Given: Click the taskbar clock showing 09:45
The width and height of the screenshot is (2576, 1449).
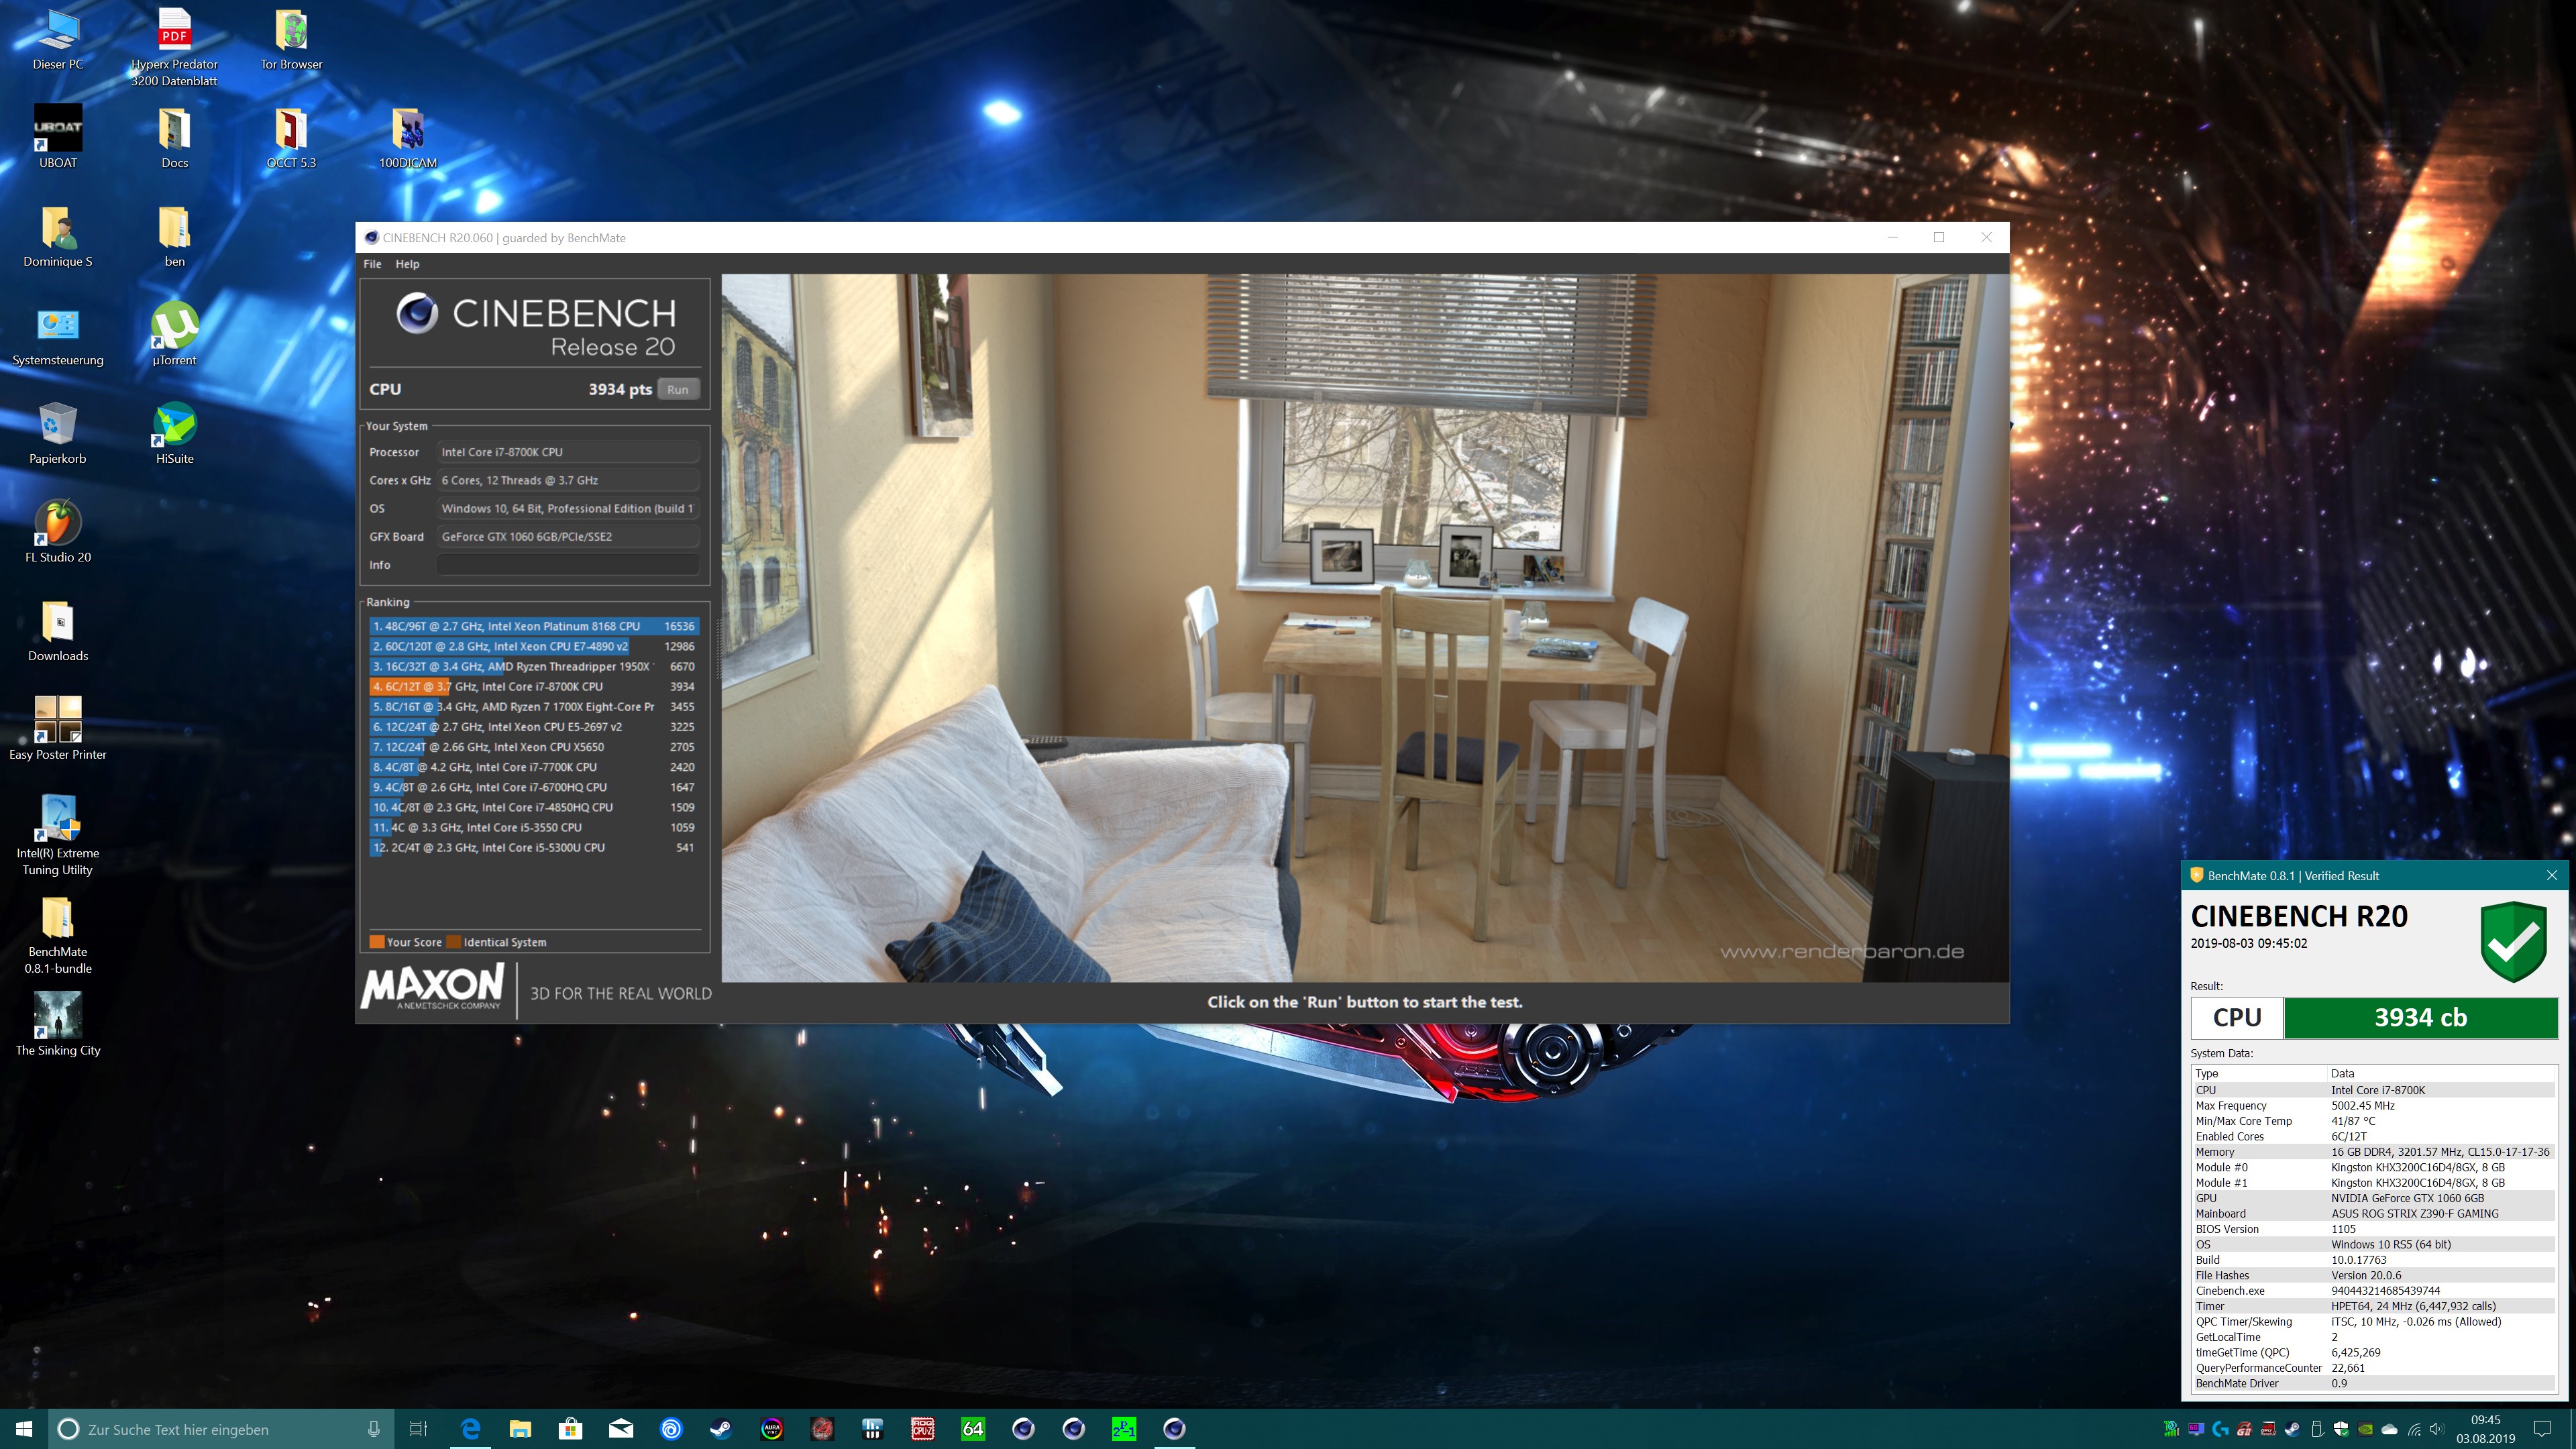Looking at the screenshot, I should click(2486, 1429).
